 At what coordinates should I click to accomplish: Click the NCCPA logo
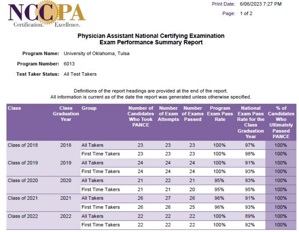pos(46,14)
